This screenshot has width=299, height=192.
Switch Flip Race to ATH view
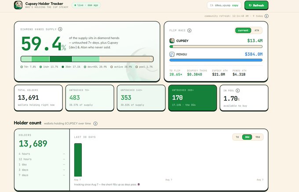tap(257, 30)
